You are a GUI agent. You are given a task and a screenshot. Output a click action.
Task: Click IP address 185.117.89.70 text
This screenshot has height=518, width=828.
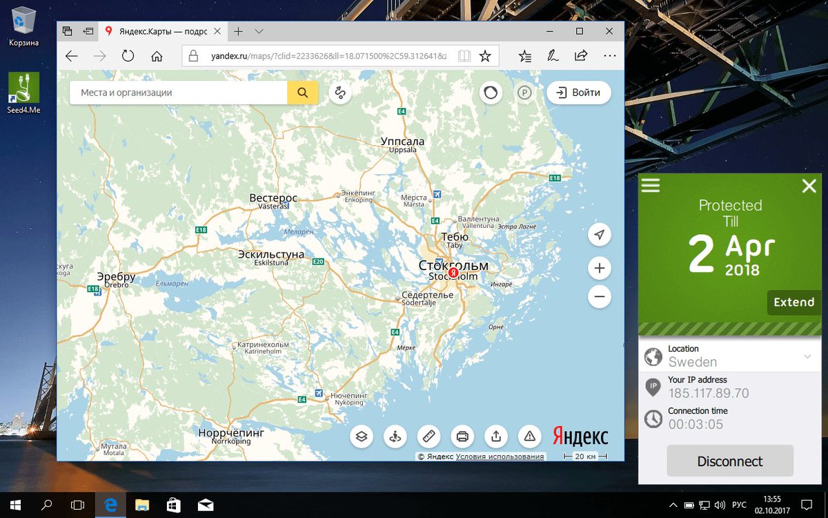click(x=709, y=394)
